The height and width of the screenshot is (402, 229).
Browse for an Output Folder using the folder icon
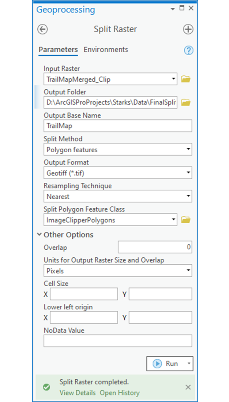tap(185, 102)
